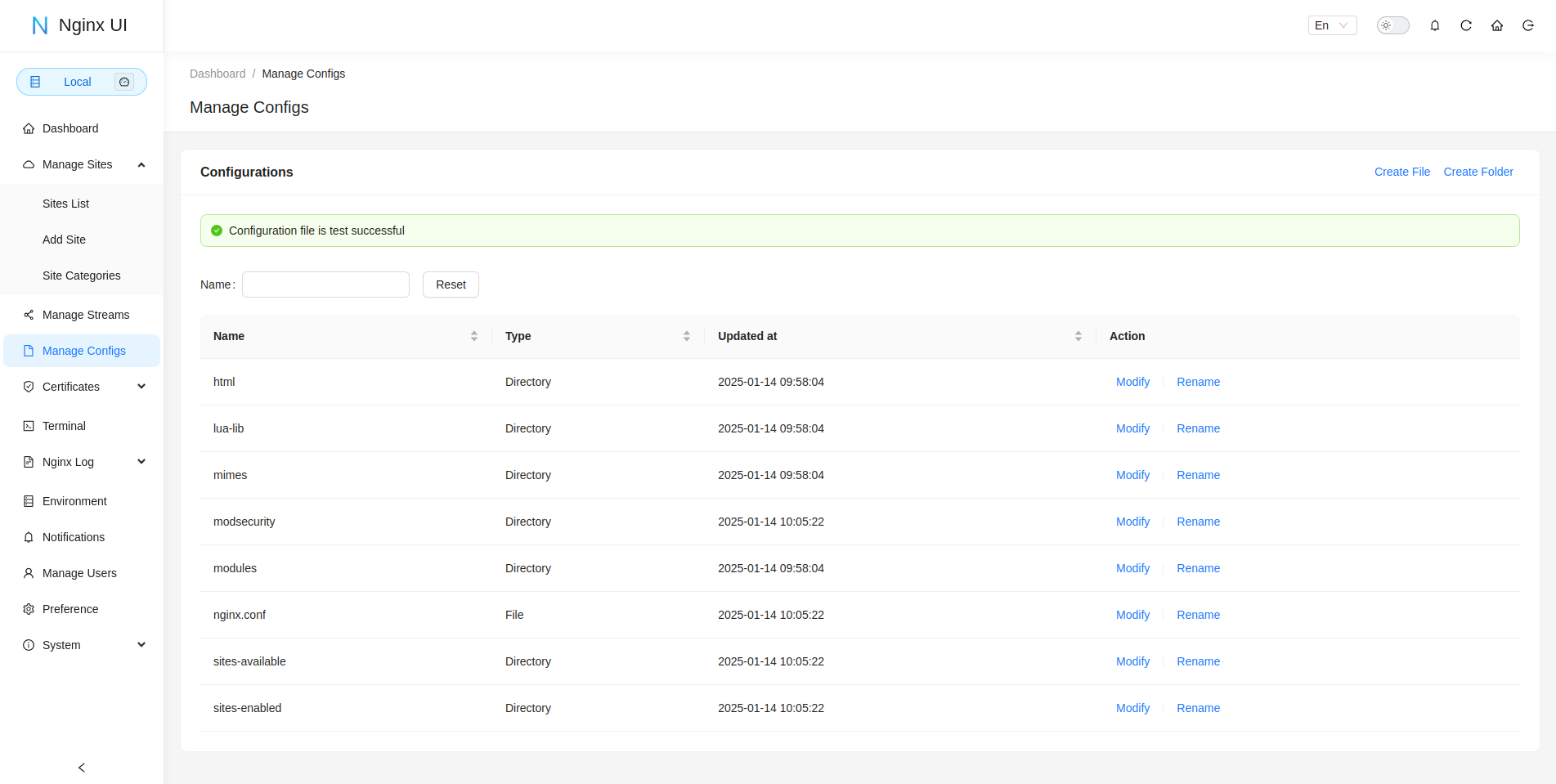The image size is (1556, 784).
Task: Toggle the light/dark theme switch
Action: pos(1392,25)
